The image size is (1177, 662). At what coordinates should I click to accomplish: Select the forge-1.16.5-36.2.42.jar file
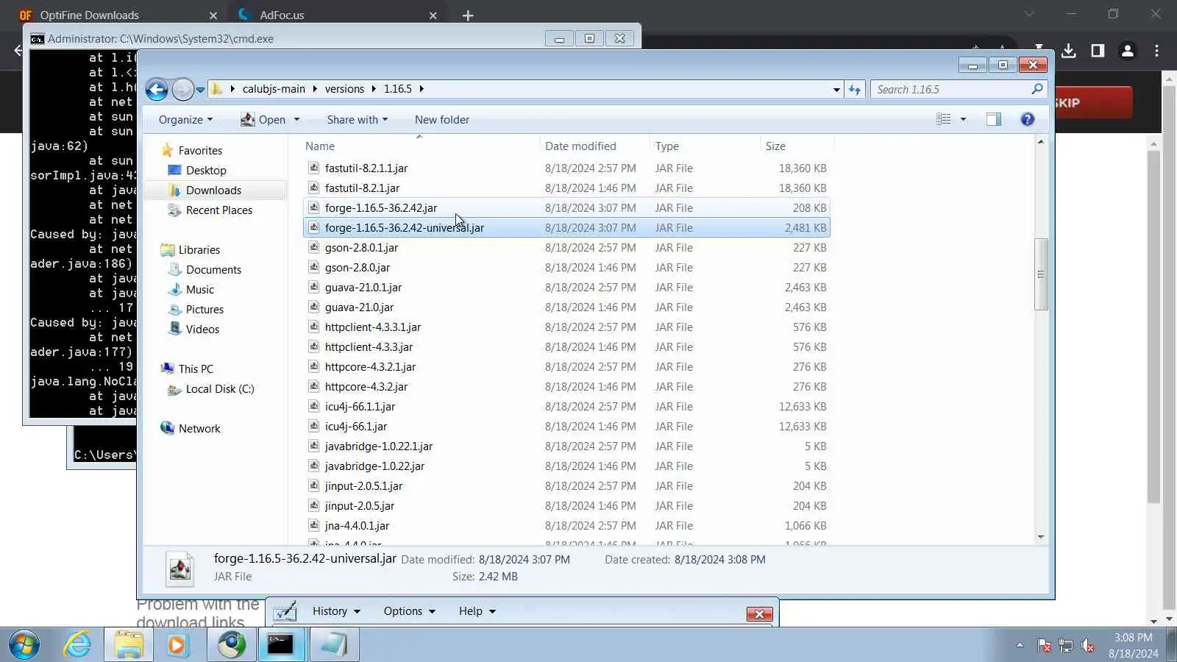coord(566,207)
